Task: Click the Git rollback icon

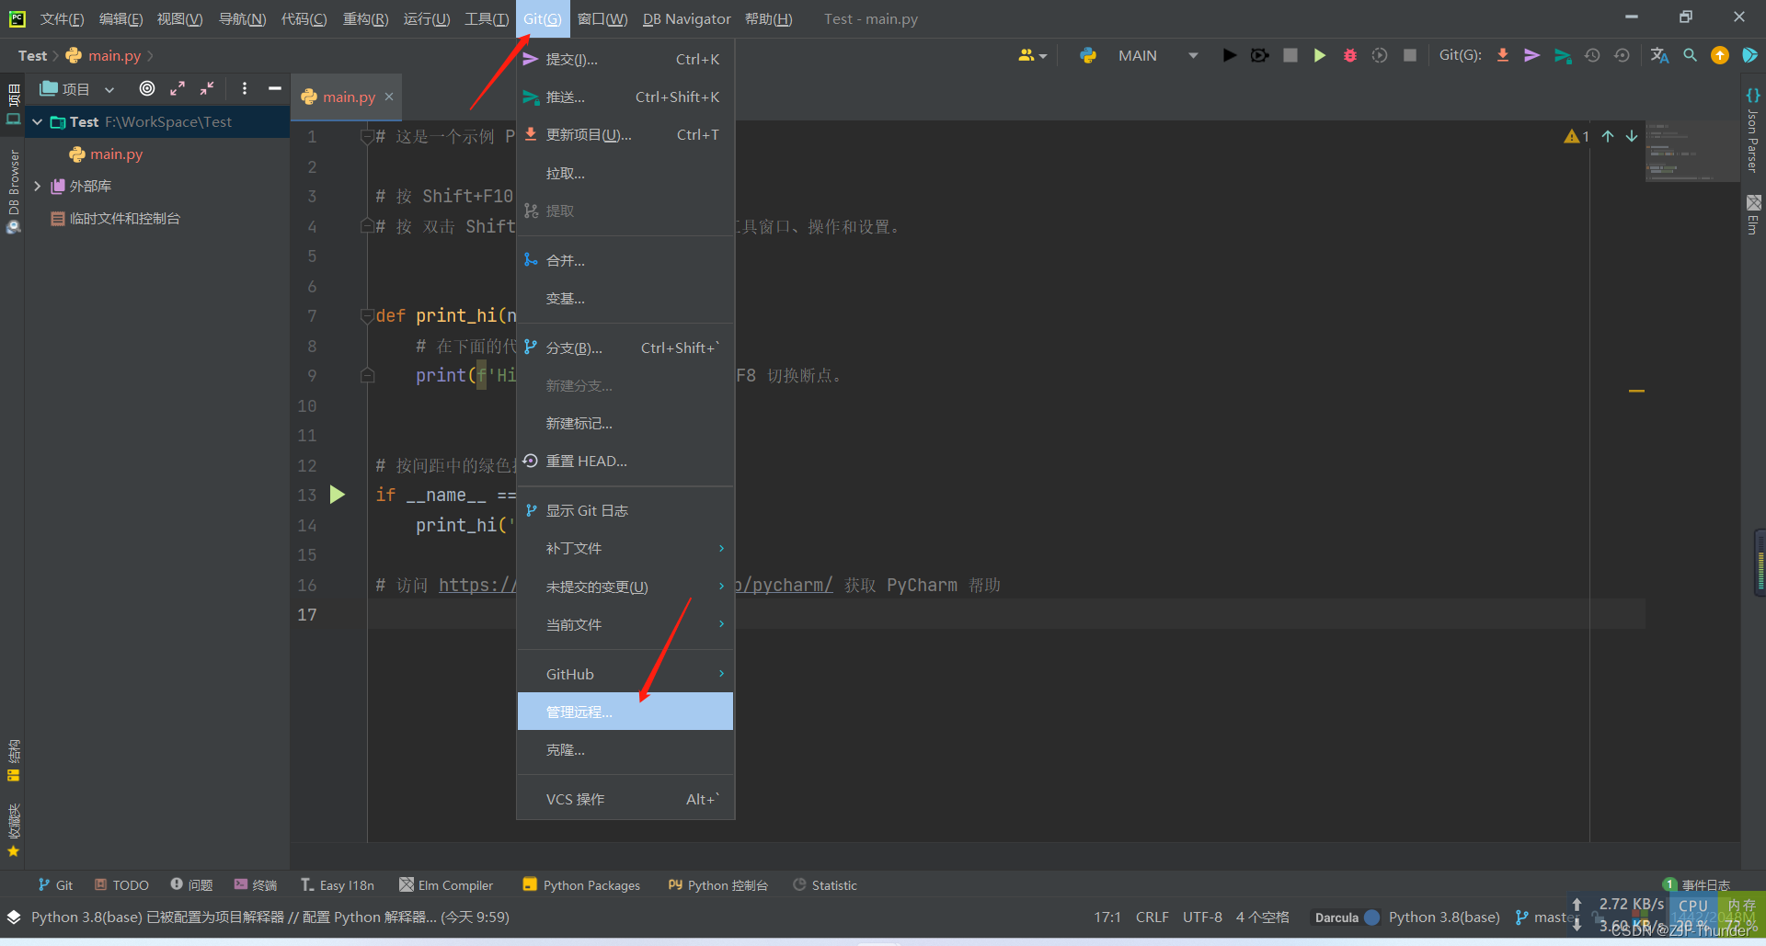Action: [1622, 55]
